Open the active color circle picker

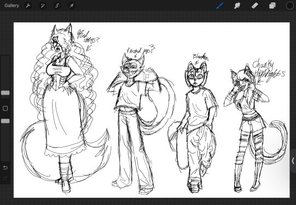coord(290,5)
